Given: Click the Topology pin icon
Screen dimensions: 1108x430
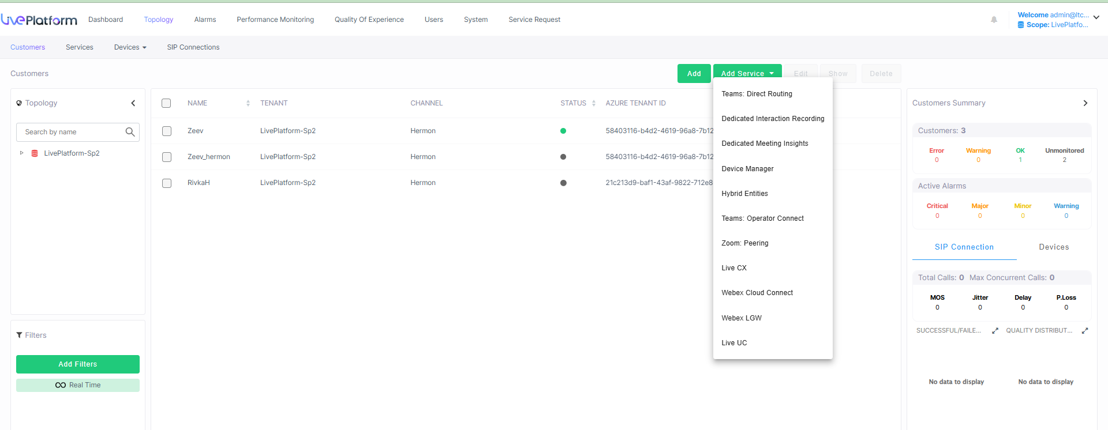Looking at the screenshot, I should tap(19, 103).
